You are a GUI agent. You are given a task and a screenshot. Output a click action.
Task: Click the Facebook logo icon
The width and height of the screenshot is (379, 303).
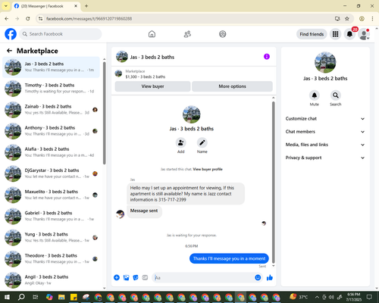11,34
